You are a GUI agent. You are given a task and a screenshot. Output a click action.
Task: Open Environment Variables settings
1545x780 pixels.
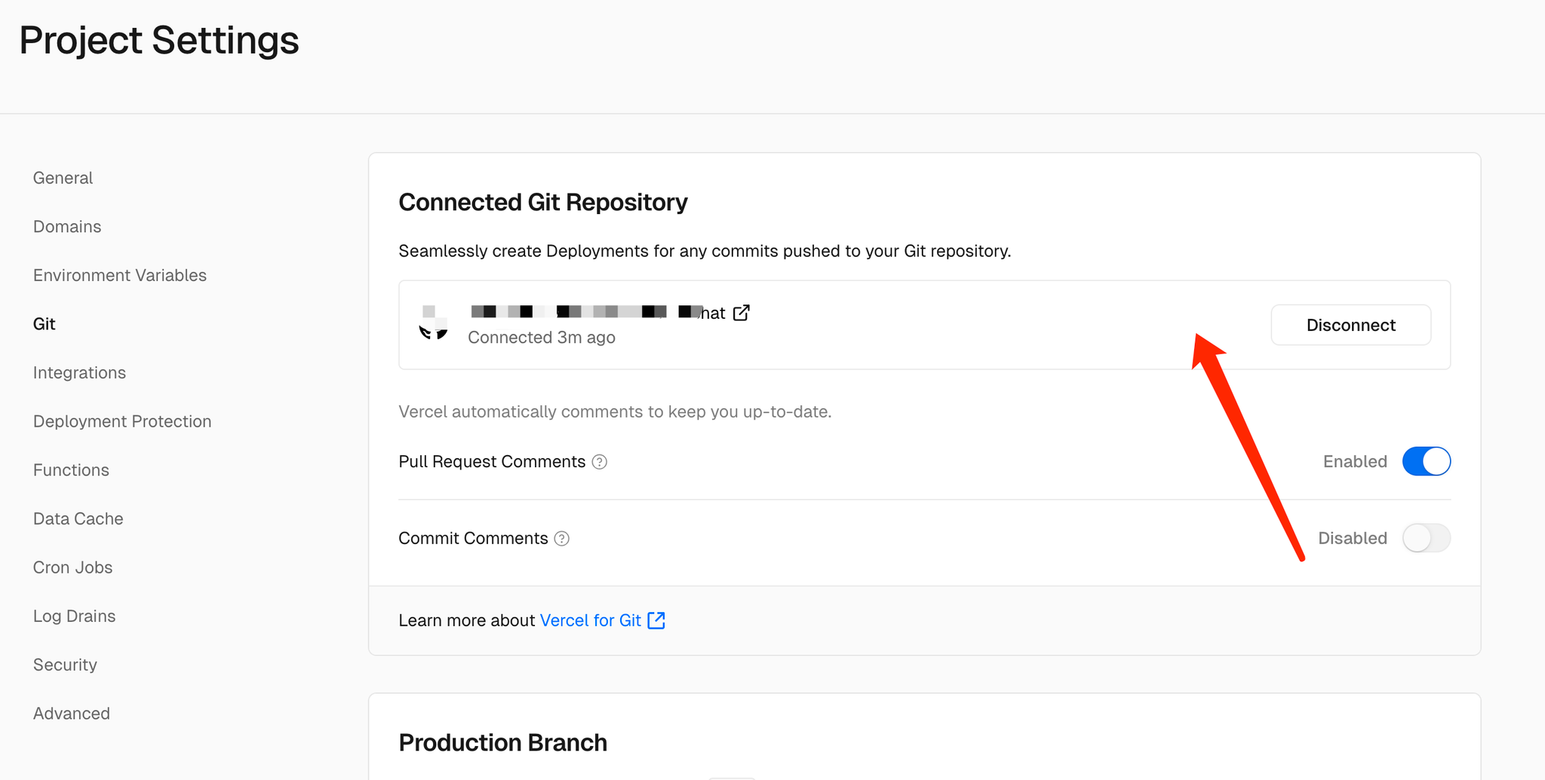point(120,275)
